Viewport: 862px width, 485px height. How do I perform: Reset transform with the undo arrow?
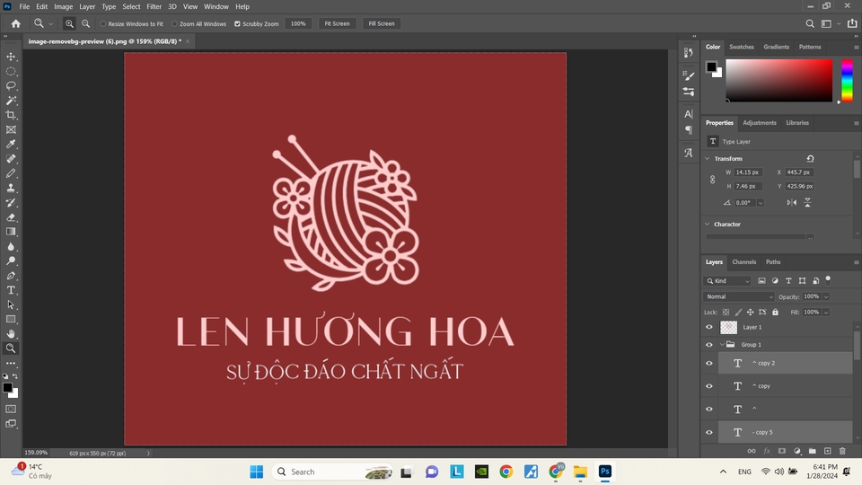[x=810, y=158]
